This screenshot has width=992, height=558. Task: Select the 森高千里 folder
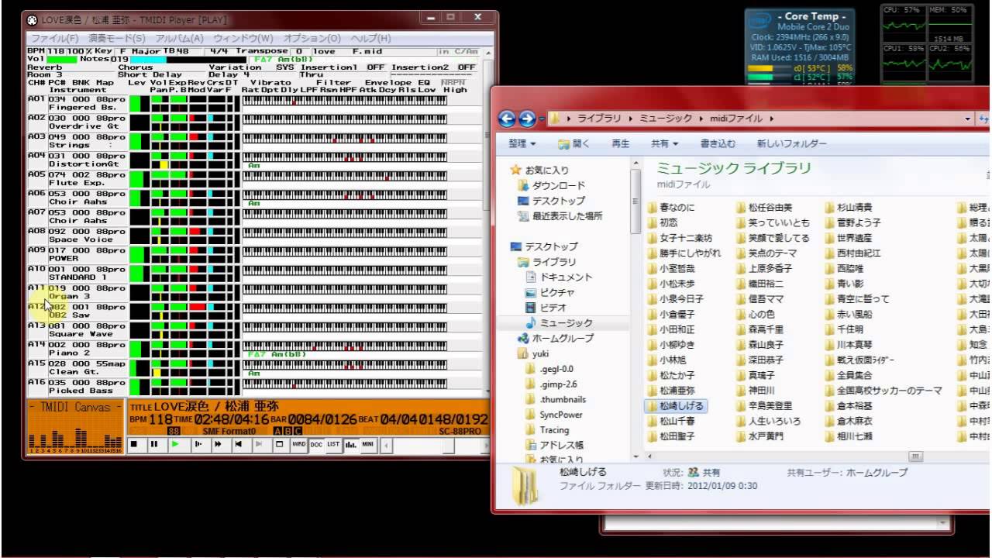(759, 329)
